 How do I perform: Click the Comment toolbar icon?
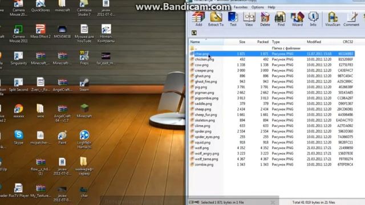351,19
